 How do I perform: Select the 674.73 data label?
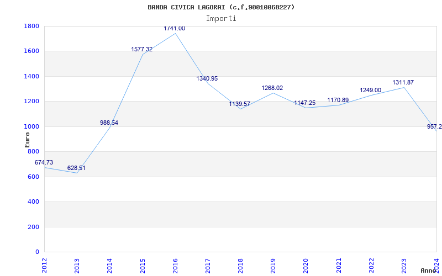tap(44, 162)
